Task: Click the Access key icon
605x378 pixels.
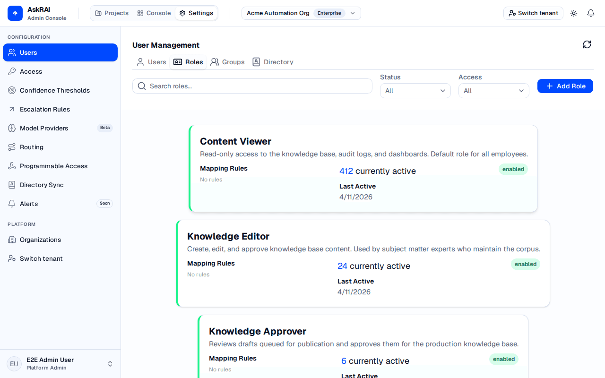Action: coord(12,71)
